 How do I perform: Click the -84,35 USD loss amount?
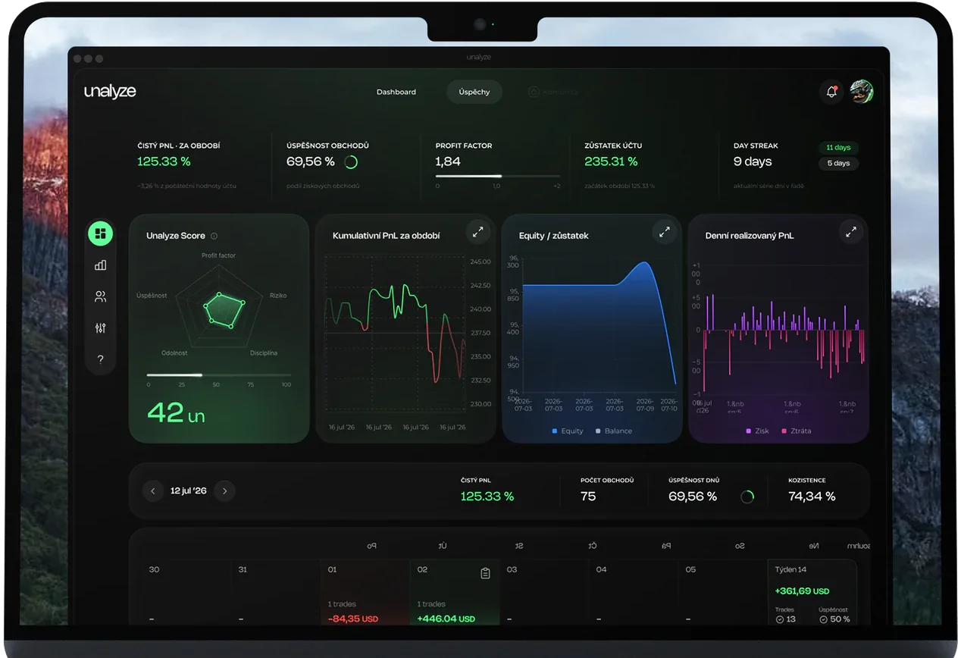353,619
